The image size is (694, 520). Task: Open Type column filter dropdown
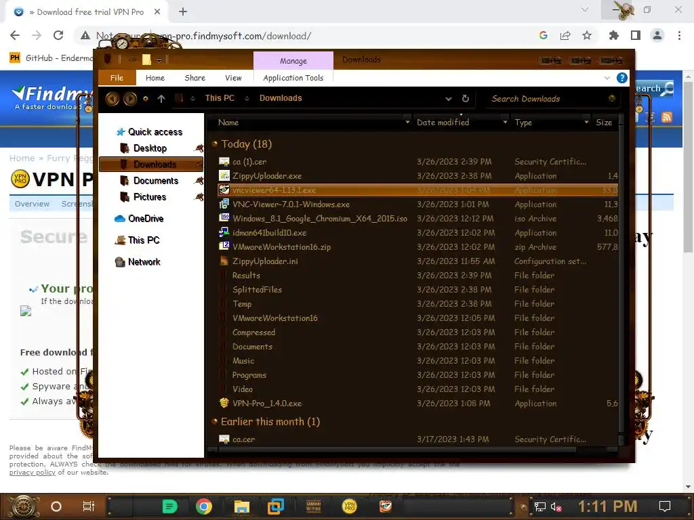coord(586,122)
